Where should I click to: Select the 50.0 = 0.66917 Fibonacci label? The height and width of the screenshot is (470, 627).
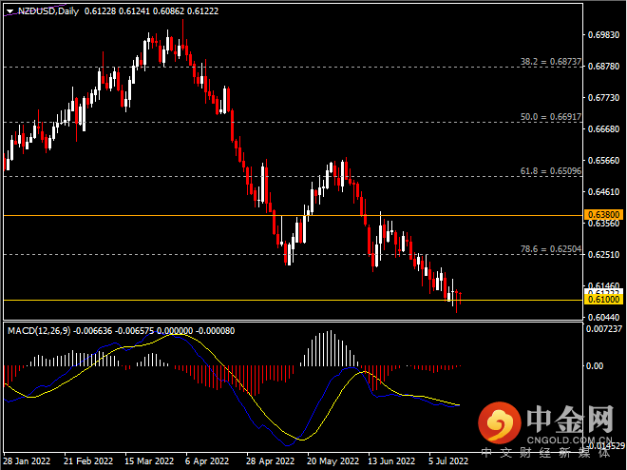point(551,117)
